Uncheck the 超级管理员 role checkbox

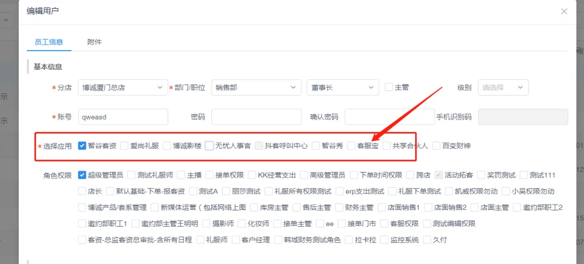tap(82, 175)
